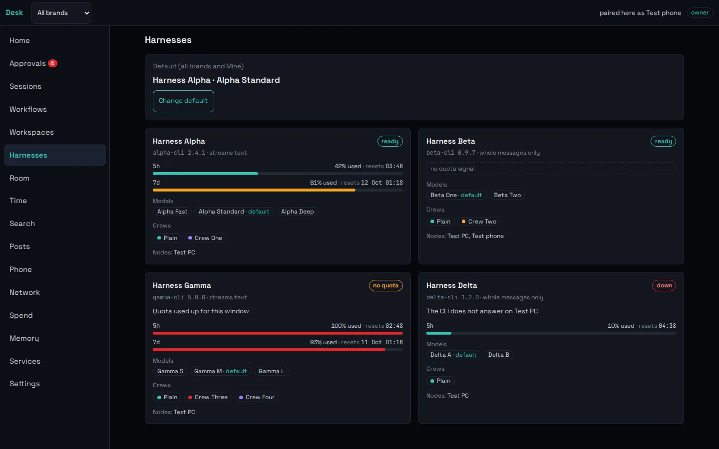719x449 pixels.
Task: Click the red Approvals count badge
Action: click(x=52, y=63)
